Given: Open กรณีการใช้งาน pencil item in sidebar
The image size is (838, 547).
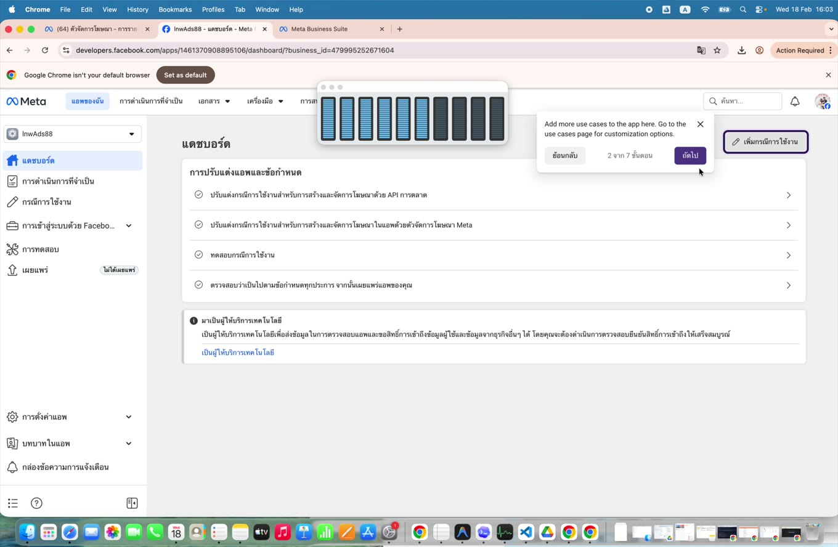Looking at the screenshot, I should [73, 202].
